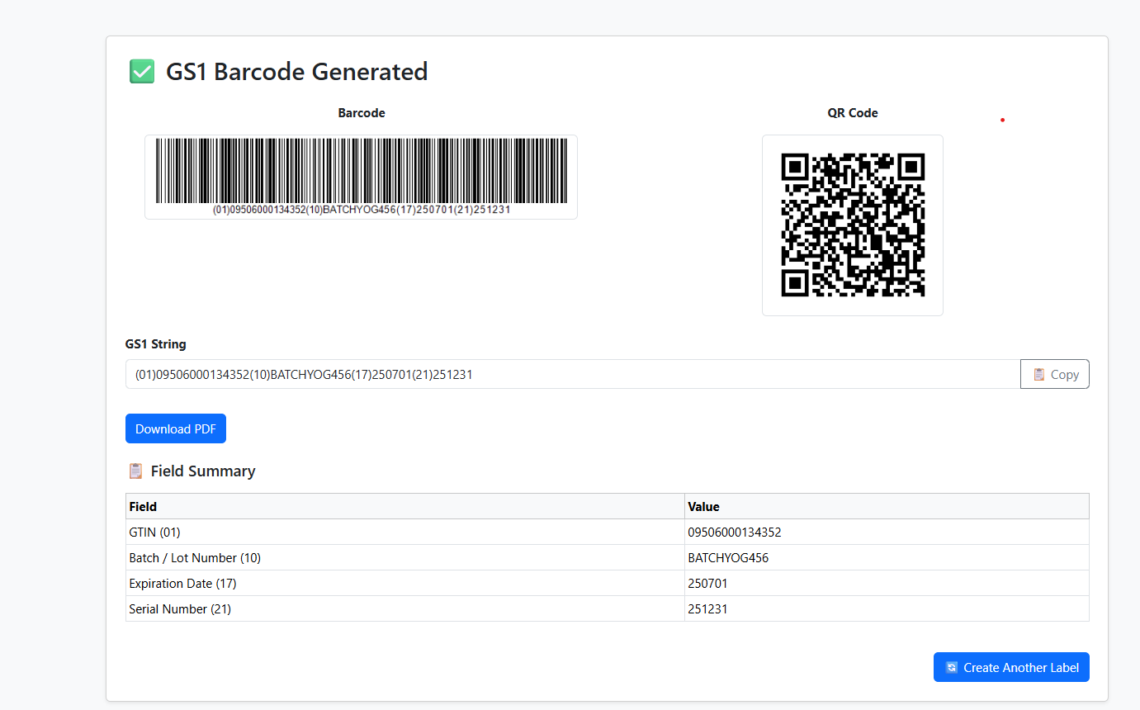Screen dimensions: 1140x710
Task: Select the 'GS1 Barcode Generated' heading
Action: (297, 72)
